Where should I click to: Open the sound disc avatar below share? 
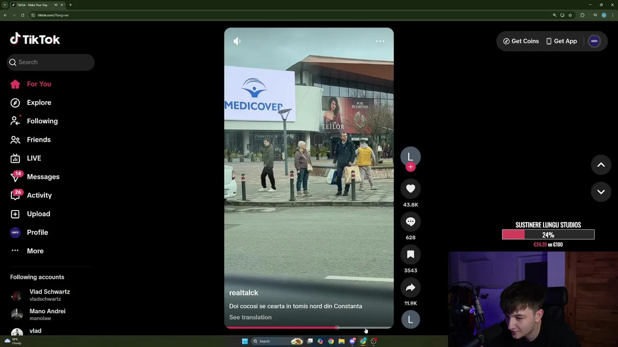click(x=410, y=320)
